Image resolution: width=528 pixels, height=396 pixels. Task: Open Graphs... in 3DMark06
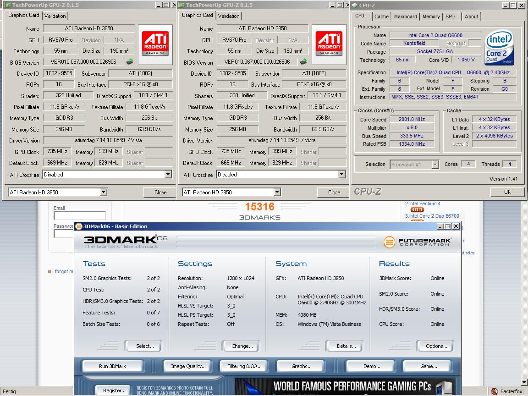click(x=302, y=366)
